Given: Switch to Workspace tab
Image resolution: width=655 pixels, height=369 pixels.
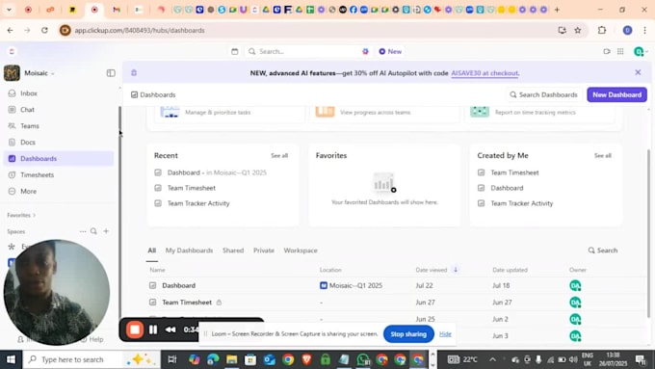Looking at the screenshot, I should (x=301, y=250).
